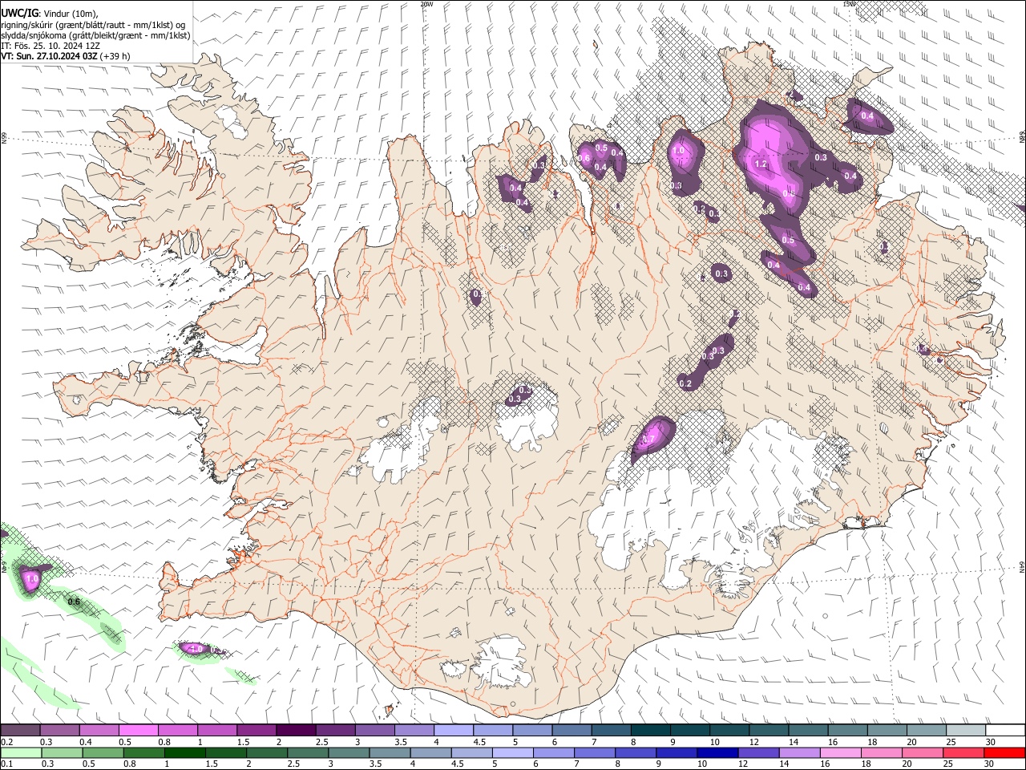Click the pale green lower swatch from 0.1 to 0.3
The image size is (1026, 770).
20,752
